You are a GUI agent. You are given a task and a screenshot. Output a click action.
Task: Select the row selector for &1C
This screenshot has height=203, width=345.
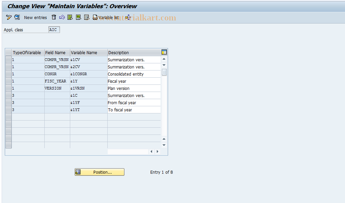click(9, 95)
